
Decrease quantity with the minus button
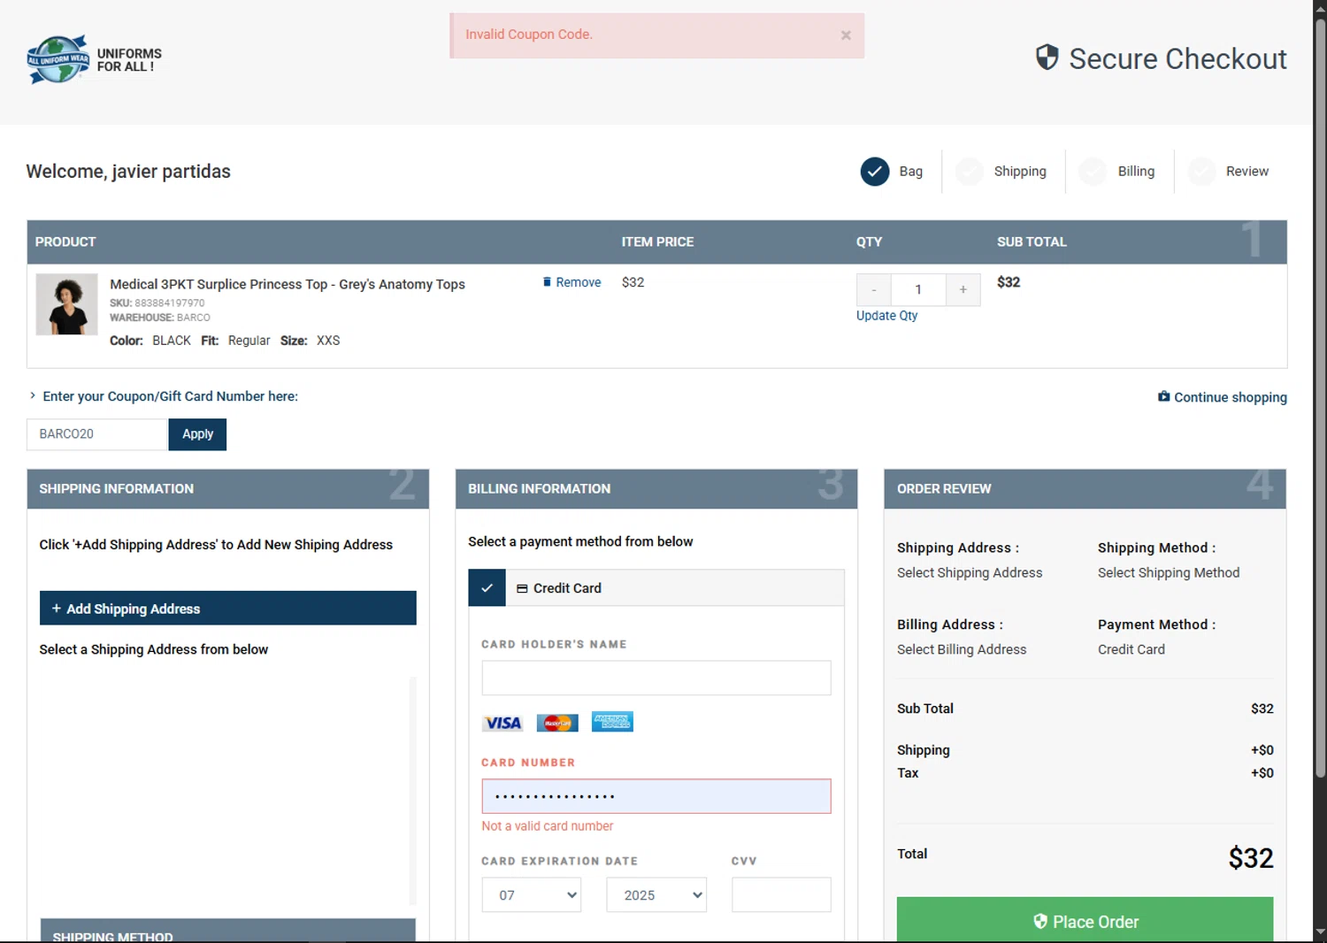tap(874, 289)
